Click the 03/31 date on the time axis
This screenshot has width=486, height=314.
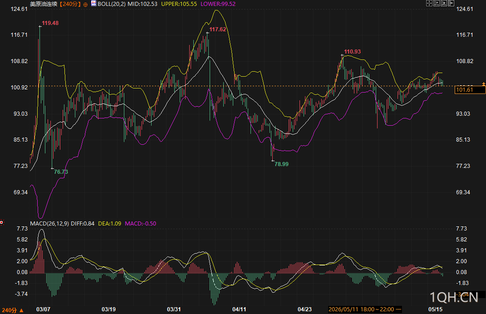coord(174,309)
